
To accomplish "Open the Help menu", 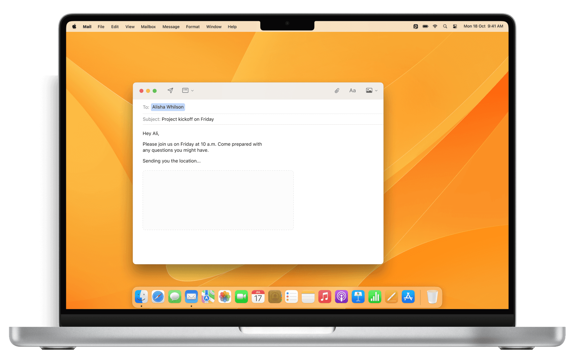I will [232, 26].
